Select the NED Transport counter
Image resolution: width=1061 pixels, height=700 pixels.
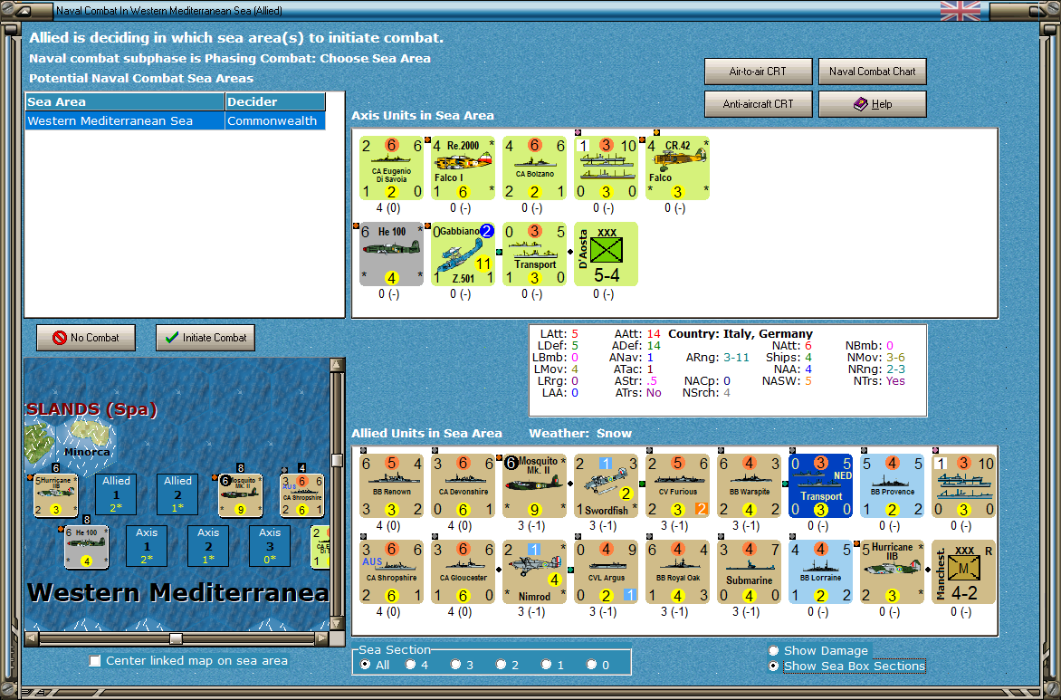tap(821, 486)
